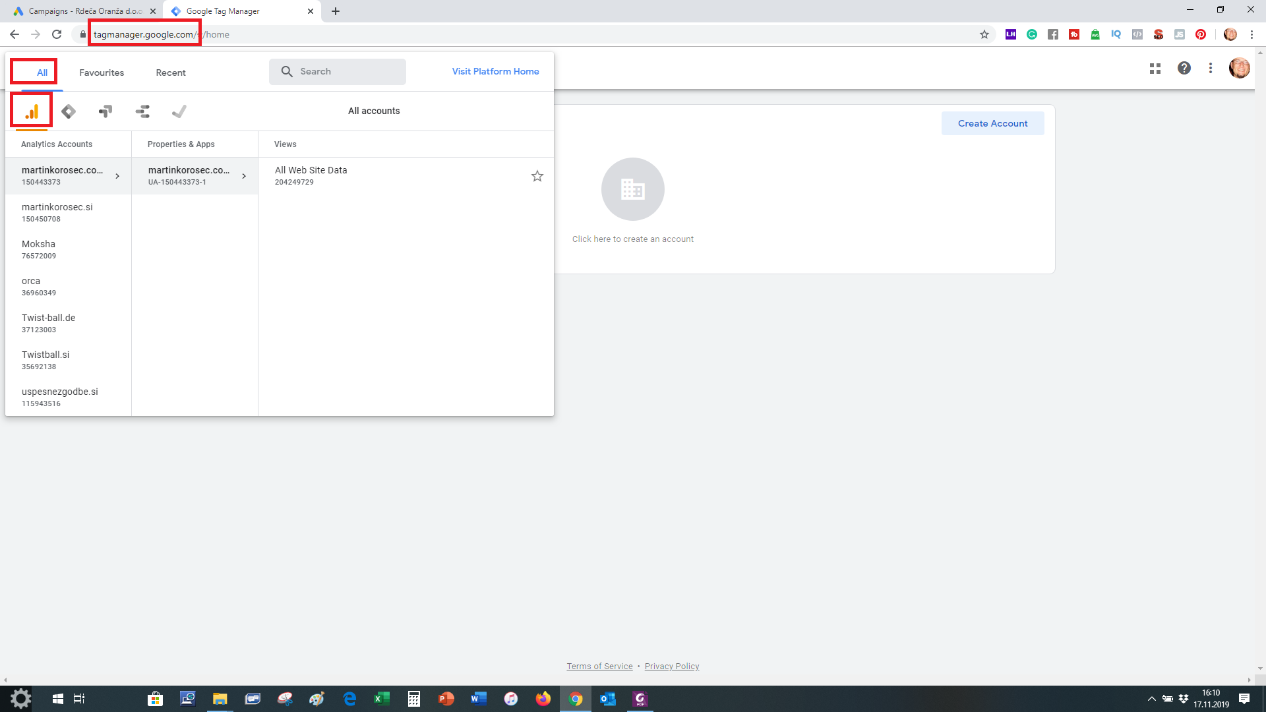
Task: Expand the UA-150443373-1 property chevron
Action: 244,176
